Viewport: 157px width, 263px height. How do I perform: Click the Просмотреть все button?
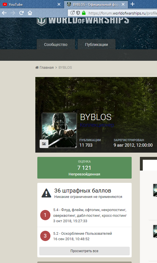(x=84, y=251)
